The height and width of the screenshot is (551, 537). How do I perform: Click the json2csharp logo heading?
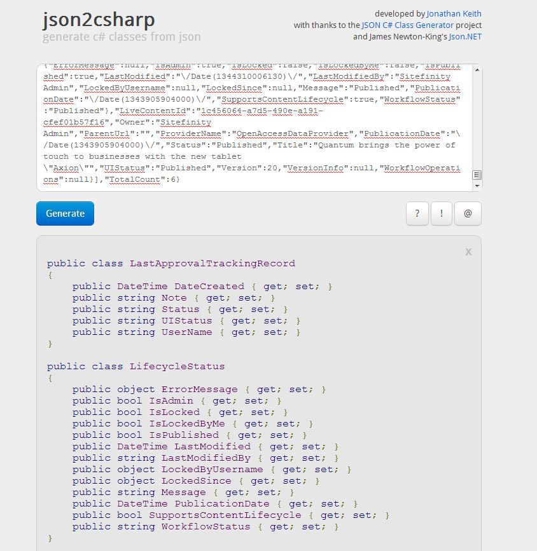point(99,20)
